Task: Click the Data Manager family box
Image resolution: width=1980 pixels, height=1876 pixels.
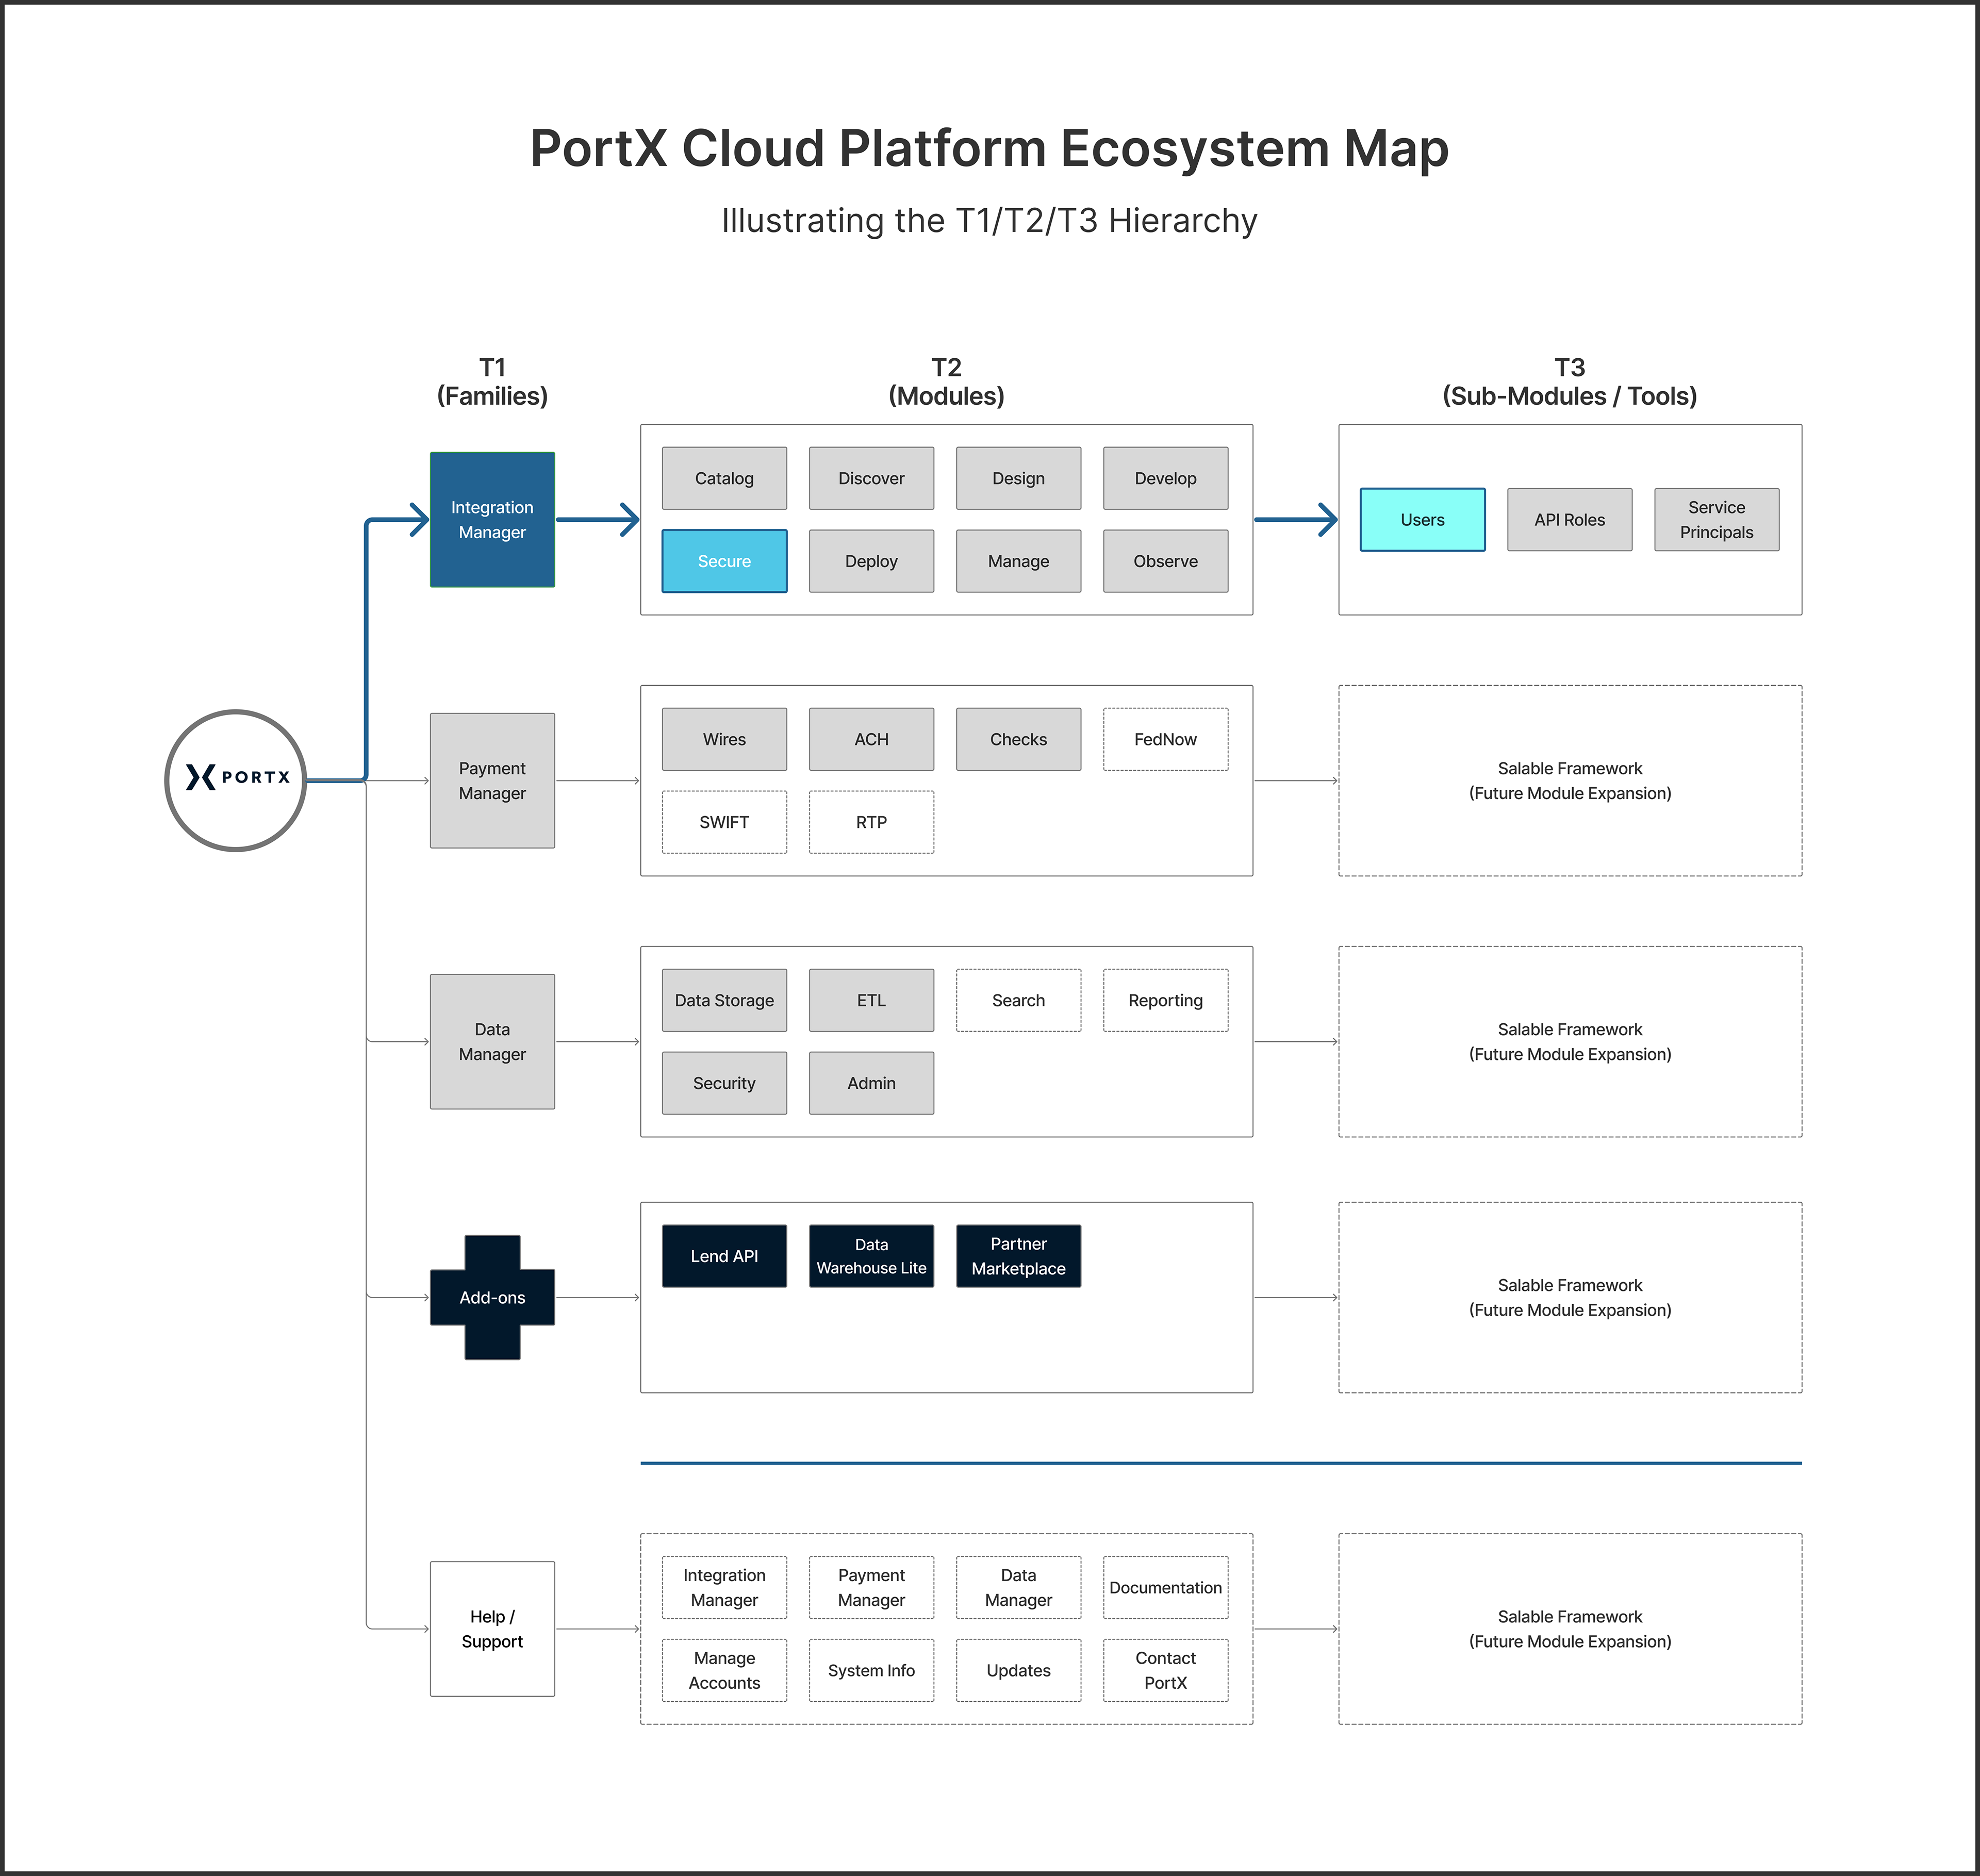Action: (492, 1041)
